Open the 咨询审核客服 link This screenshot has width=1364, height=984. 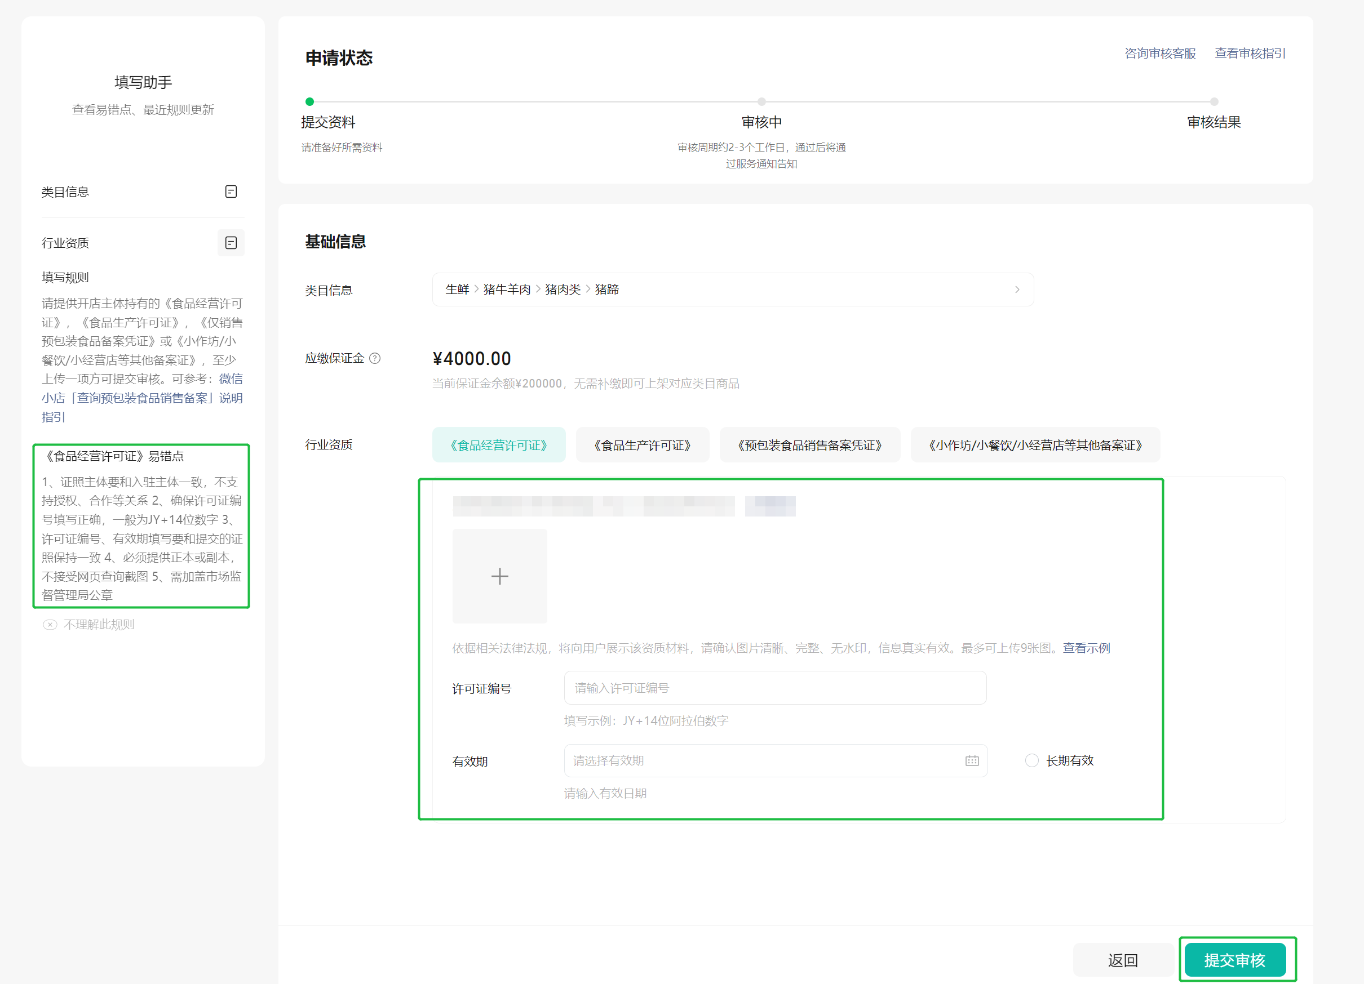pyautogui.click(x=1160, y=54)
